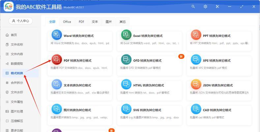Click the CAD conversion icon
This screenshot has width=260, height=132.
196,109
